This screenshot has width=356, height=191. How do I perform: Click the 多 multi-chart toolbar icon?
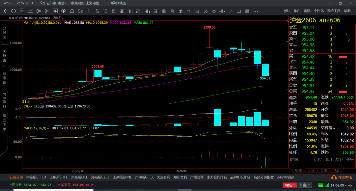[47, 11]
